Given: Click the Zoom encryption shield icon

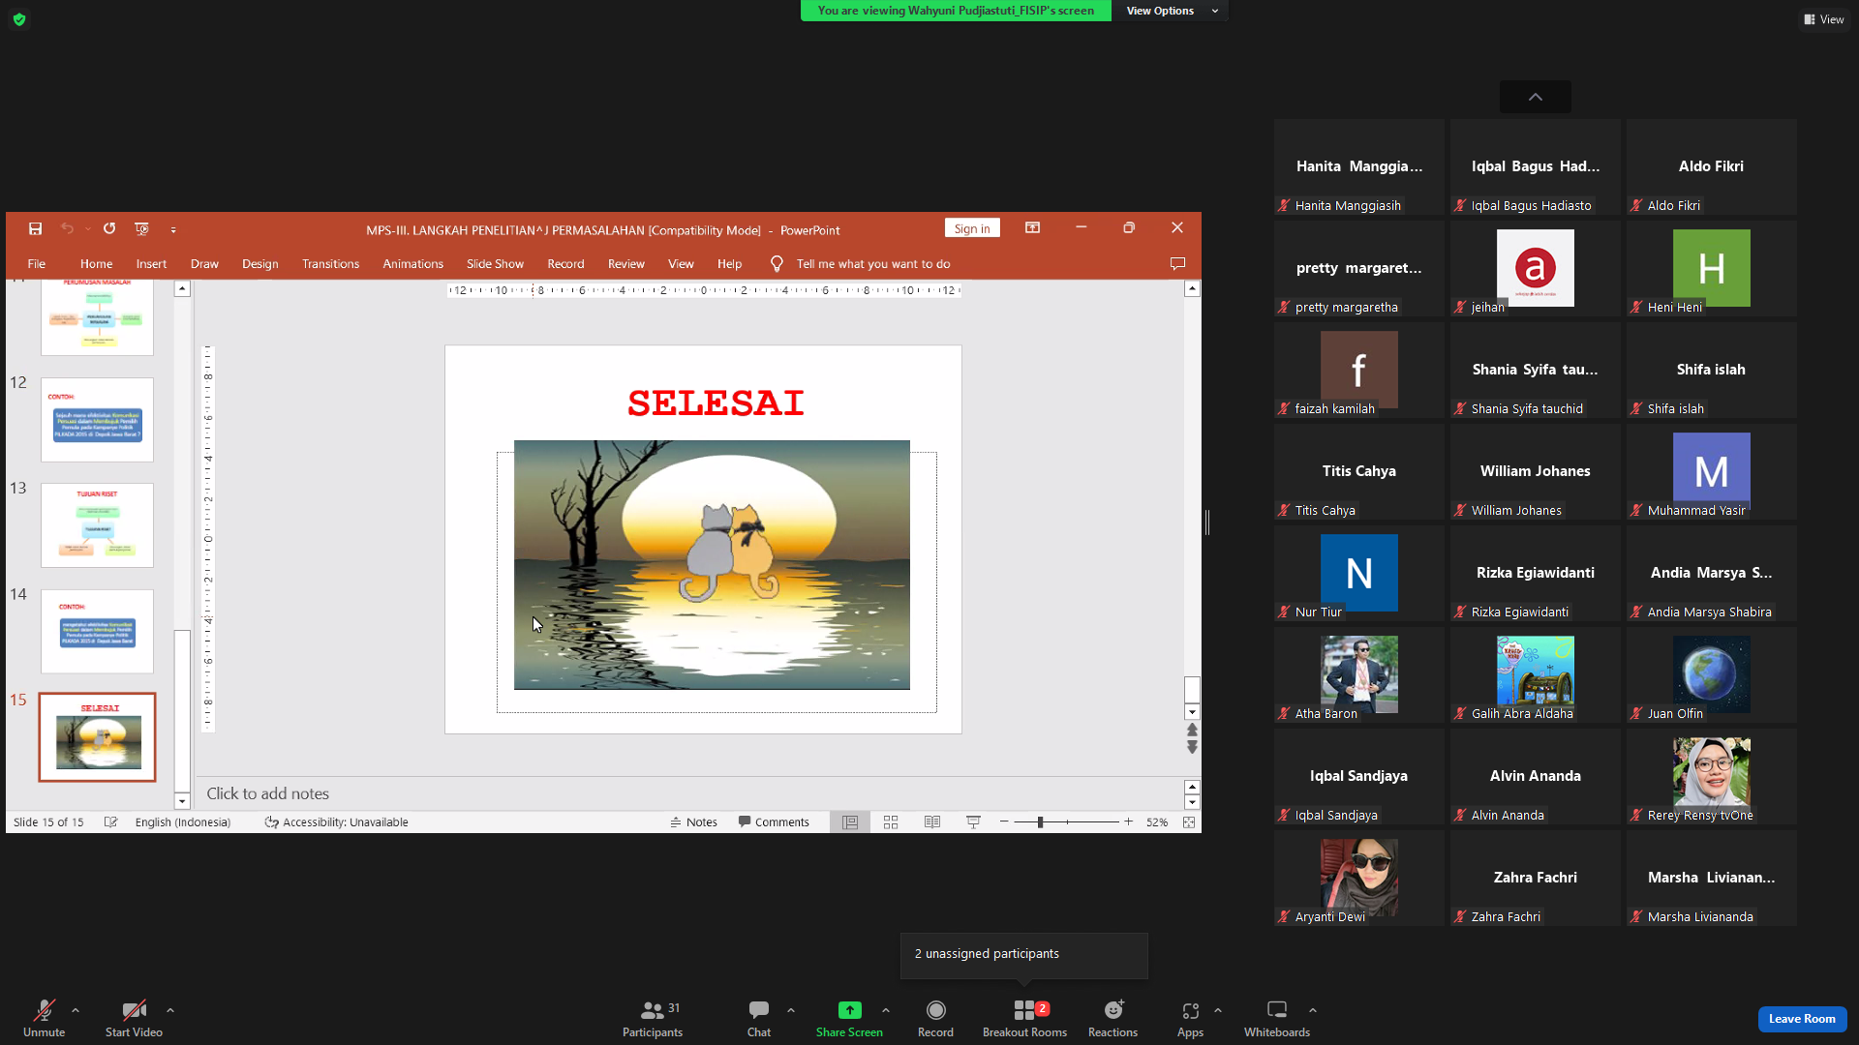Looking at the screenshot, I should click(19, 19).
